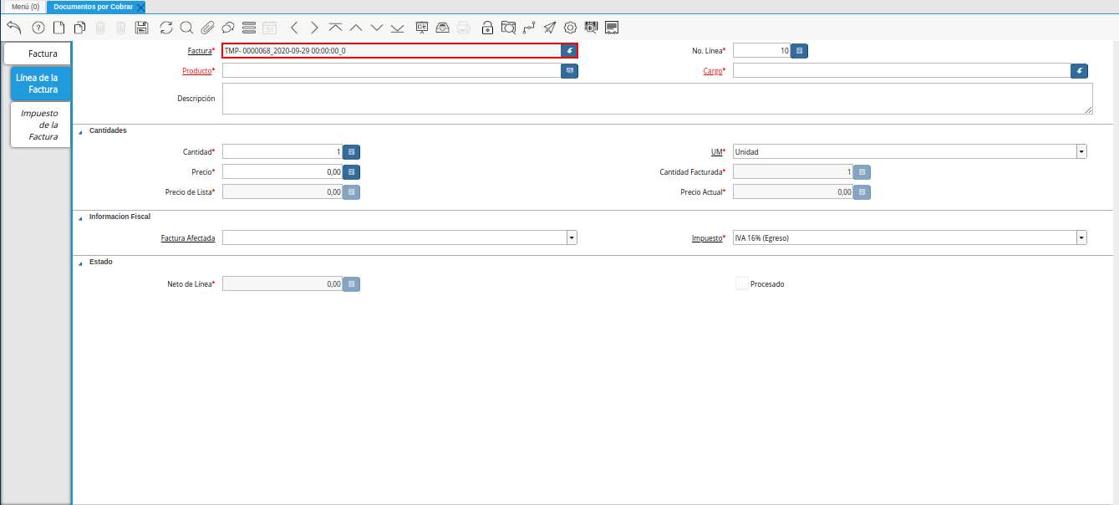Open product info with gear icon
The height and width of the screenshot is (505, 1119).
[571, 28]
